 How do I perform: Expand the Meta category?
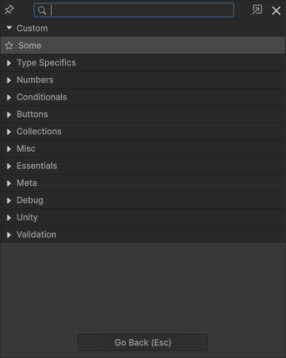(x=9, y=183)
